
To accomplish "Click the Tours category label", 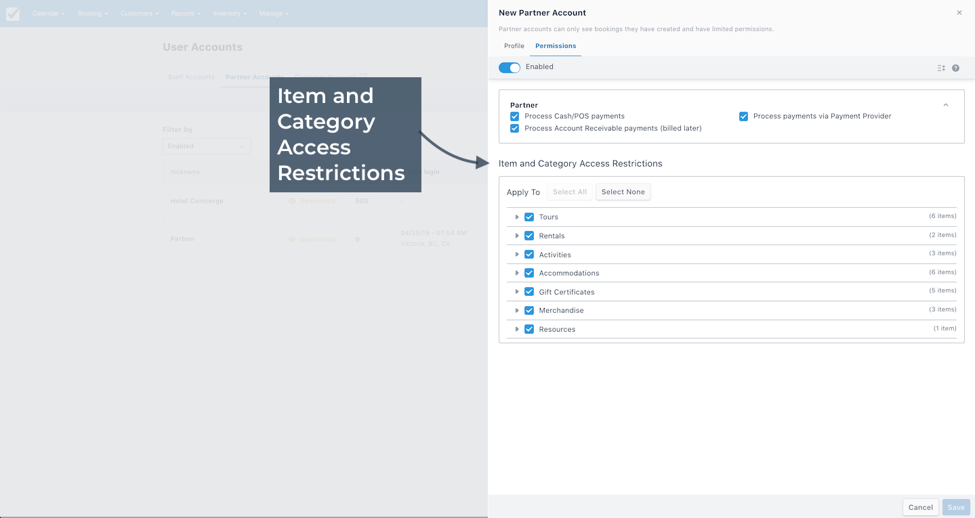I will (549, 217).
